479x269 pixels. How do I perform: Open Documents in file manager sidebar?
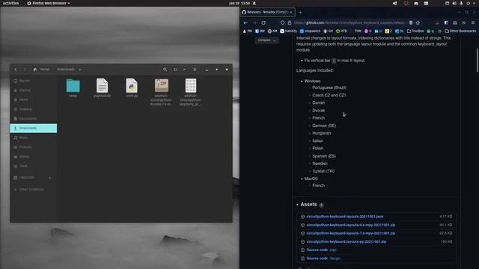tap(33, 119)
